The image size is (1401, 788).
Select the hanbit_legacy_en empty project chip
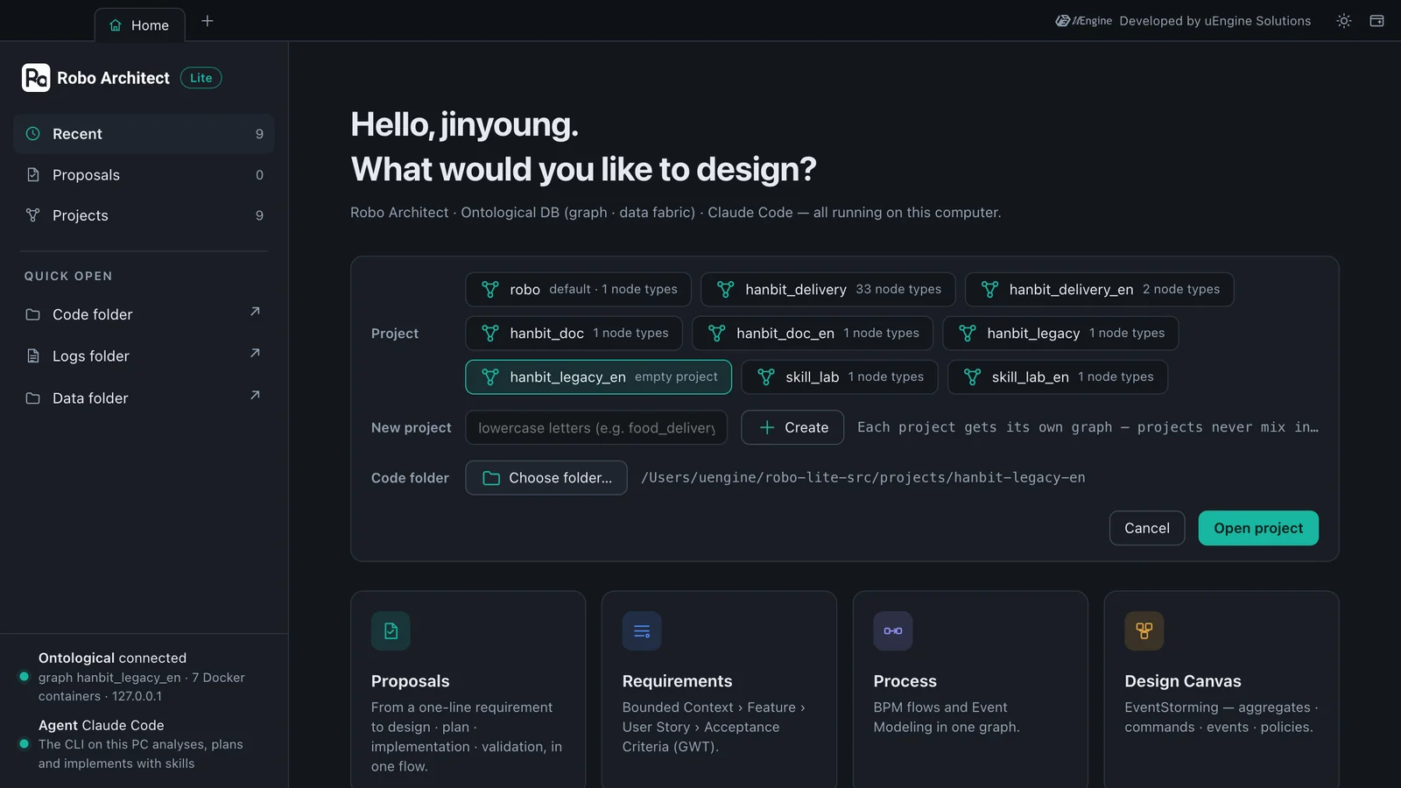598,376
